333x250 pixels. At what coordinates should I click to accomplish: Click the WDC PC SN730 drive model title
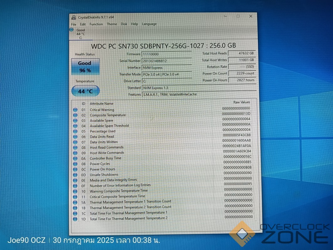pyautogui.click(x=163, y=46)
